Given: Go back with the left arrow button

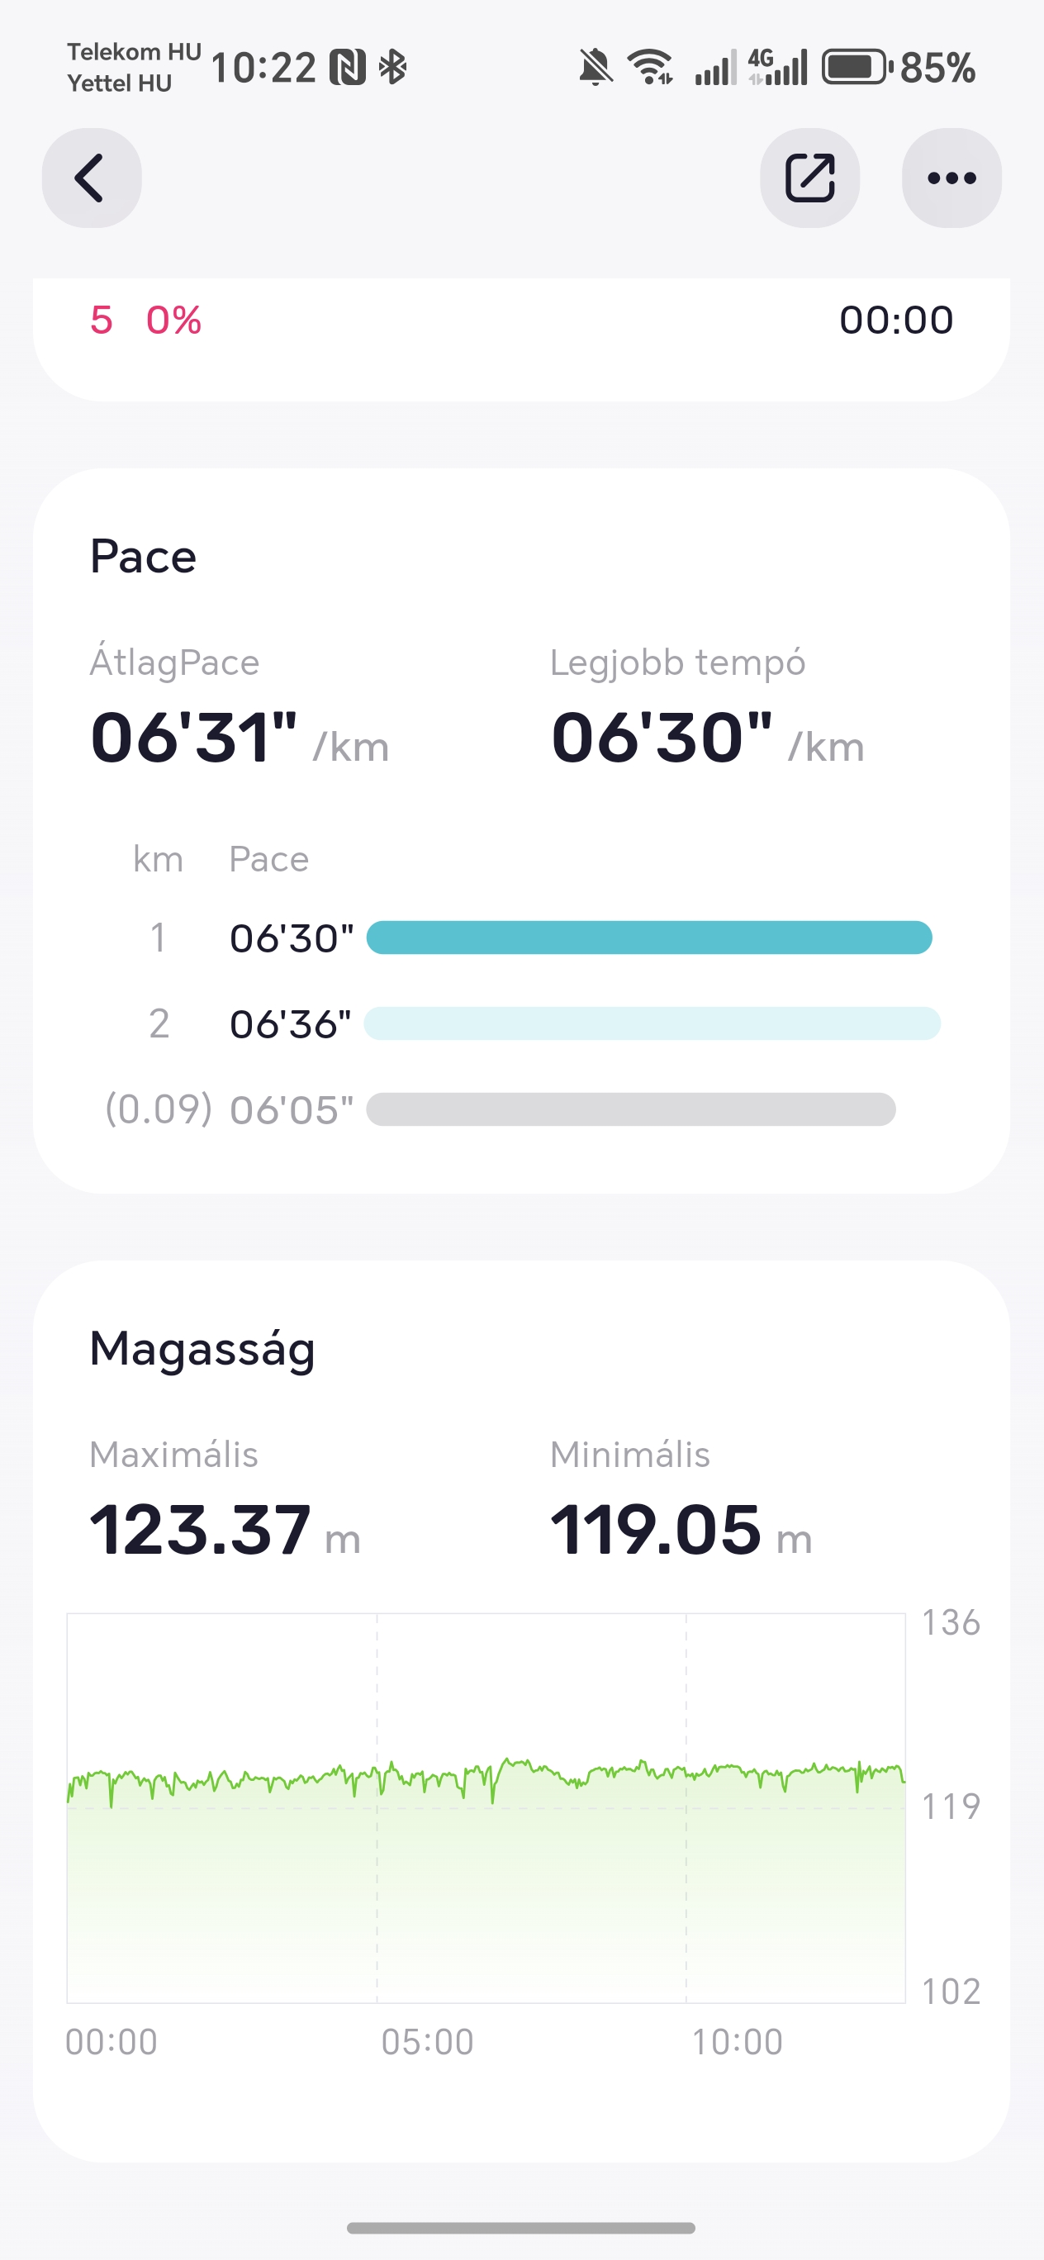Looking at the screenshot, I should (x=91, y=178).
